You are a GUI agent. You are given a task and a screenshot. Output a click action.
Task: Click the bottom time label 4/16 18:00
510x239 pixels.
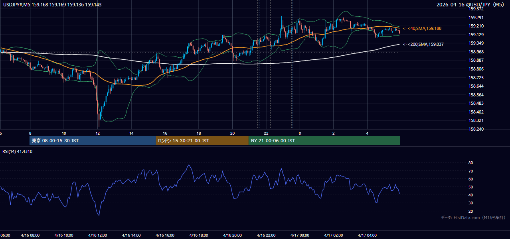pos(199,235)
